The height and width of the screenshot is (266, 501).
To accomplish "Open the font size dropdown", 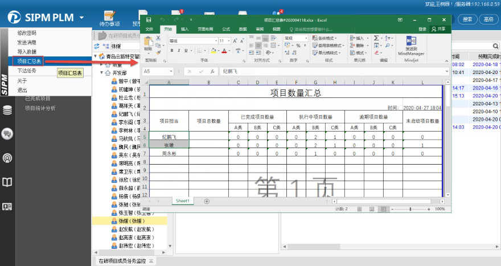I will pyautogui.click(x=229, y=41).
